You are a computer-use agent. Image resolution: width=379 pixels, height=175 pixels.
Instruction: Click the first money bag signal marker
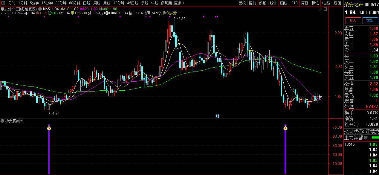click(x=49, y=128)
